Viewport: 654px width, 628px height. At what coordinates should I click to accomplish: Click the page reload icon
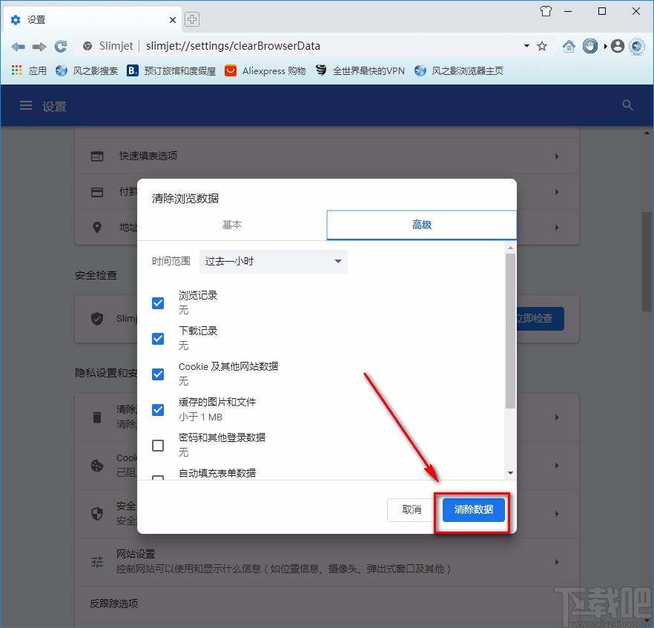click(62, 45)
